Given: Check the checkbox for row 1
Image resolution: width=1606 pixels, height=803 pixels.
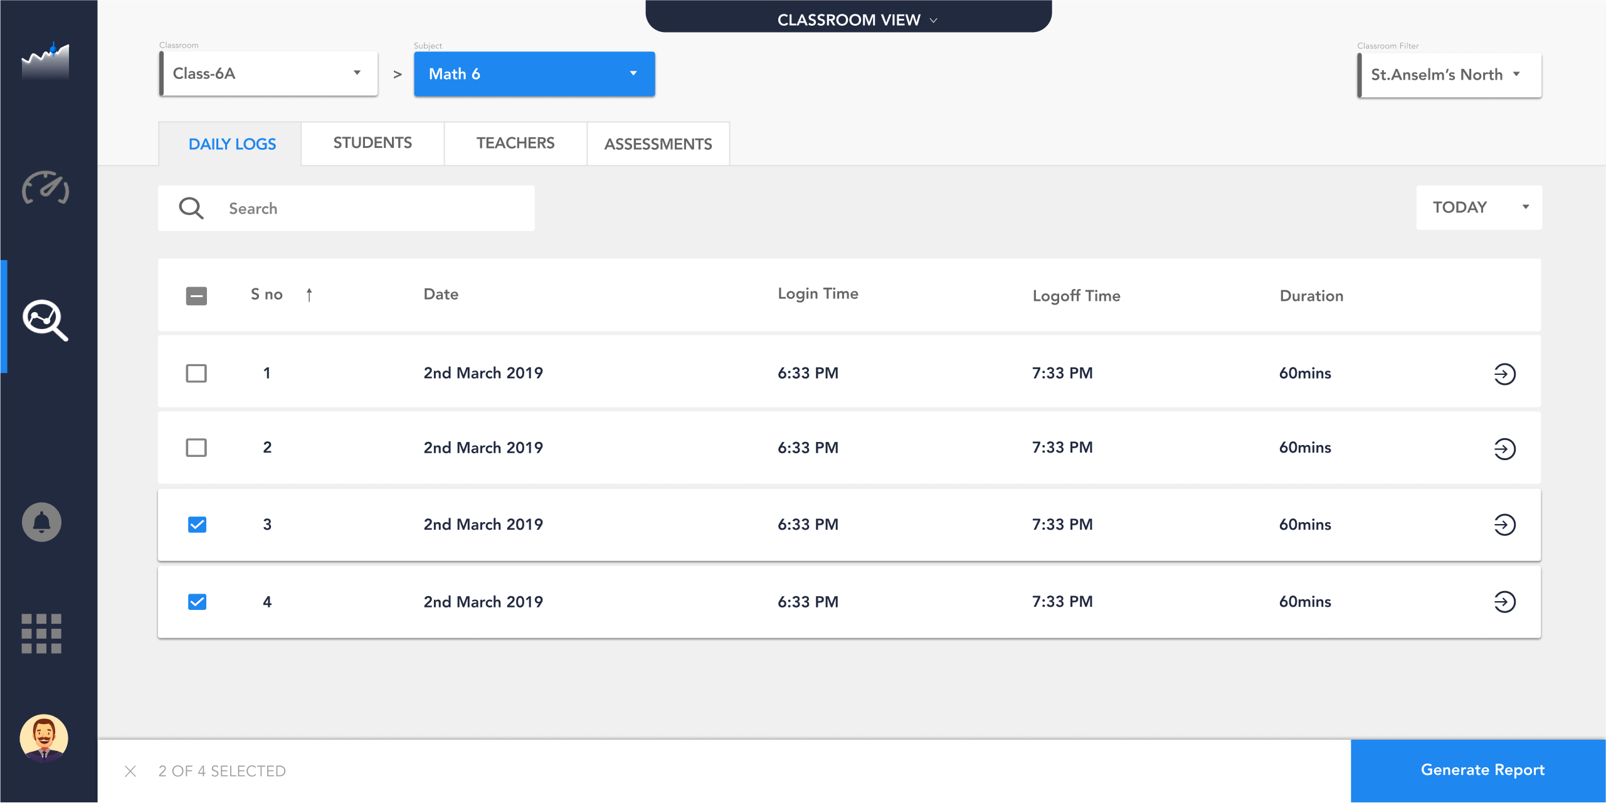Looking at the screenshot, I should click(196, 374).
